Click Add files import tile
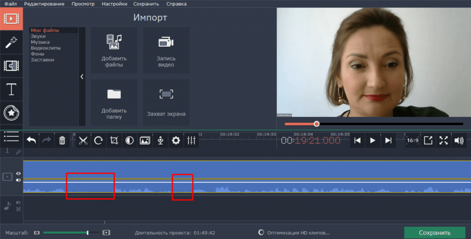This screenshot has width=471, height=239. [x=114, y=50]
